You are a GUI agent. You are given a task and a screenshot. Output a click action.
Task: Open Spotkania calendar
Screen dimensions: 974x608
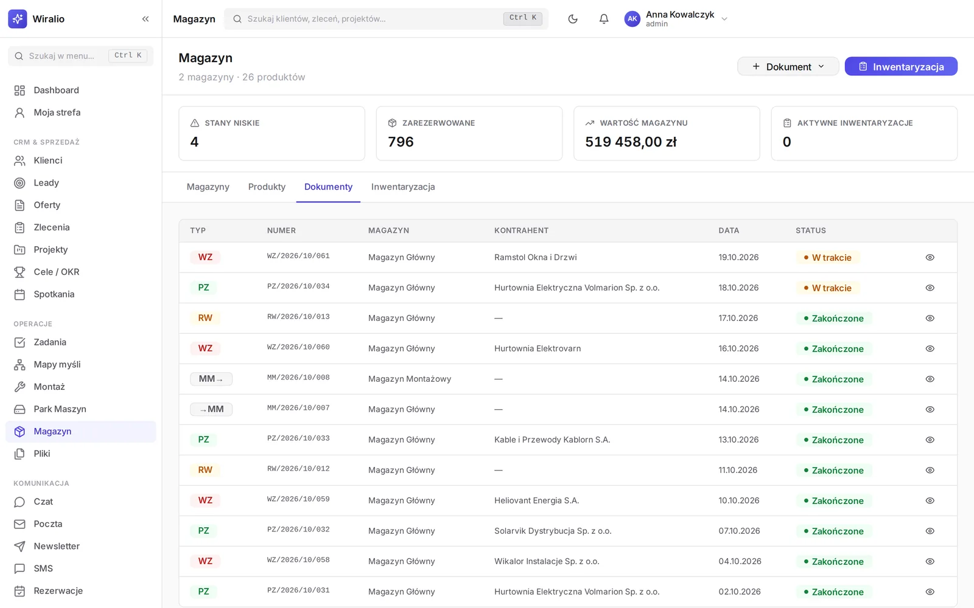coord(81,294)
